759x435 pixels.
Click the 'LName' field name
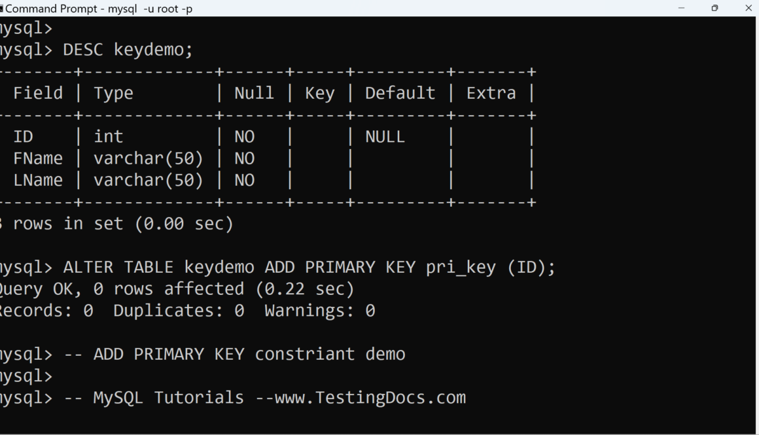pyautogui.click(x=38, y=180)
